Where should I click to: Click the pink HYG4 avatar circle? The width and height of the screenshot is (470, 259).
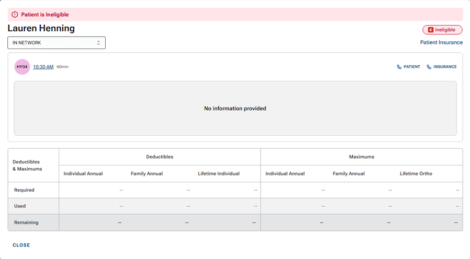pos(22,67)
